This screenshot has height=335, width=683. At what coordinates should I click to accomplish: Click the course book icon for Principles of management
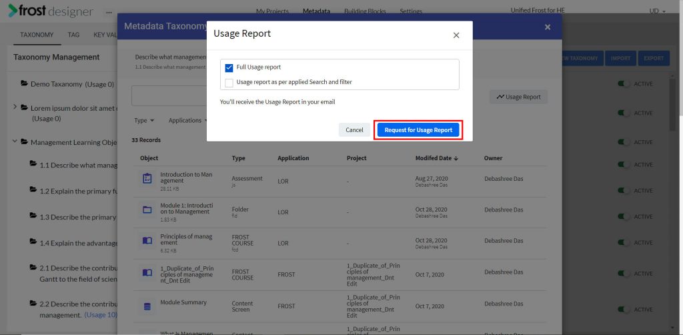click(x=147, y=240)
